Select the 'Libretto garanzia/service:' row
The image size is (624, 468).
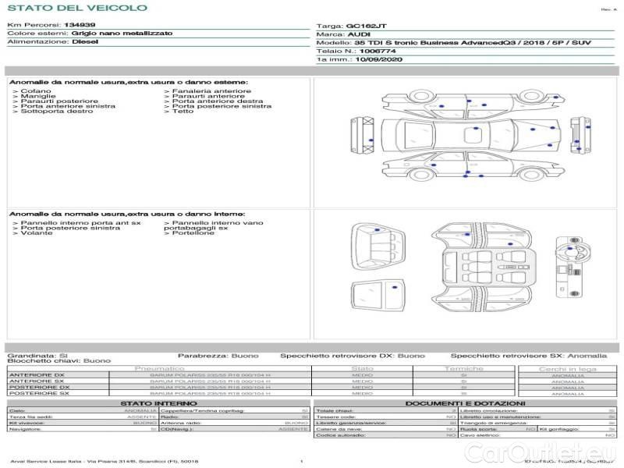[x=386, y=423]
